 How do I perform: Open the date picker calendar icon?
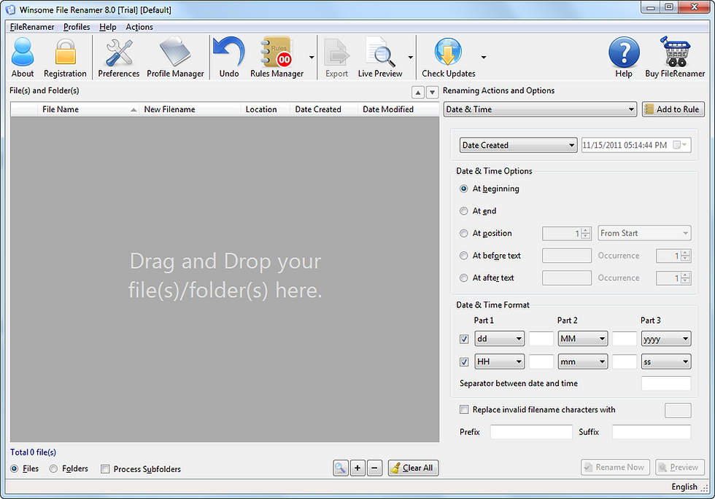(680, 145)
